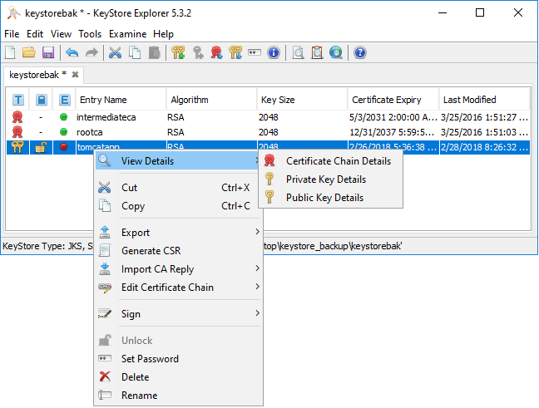Click the blue Properties info toolbar icon
Screen dimensions: 539x408
(273, 53)
